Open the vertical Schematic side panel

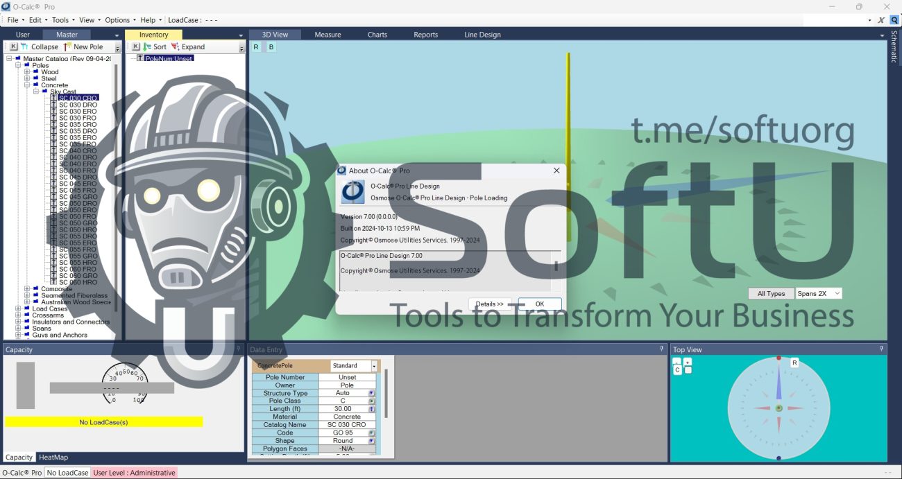pos(894,47)
